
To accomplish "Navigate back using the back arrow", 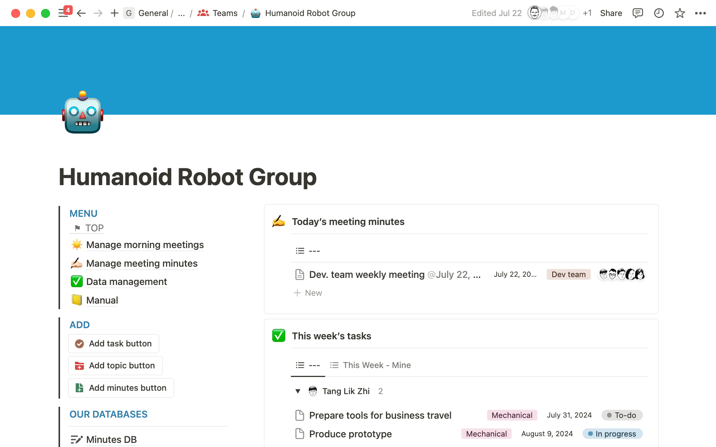I will coord(81,13).
